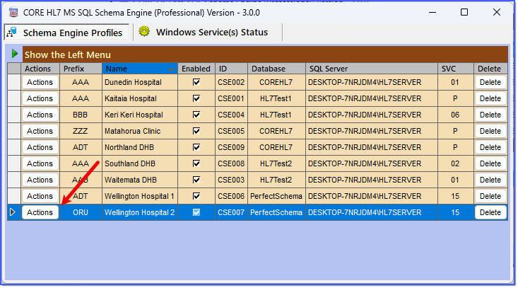Click ID cell CSE002

click(x=231, y=82)
